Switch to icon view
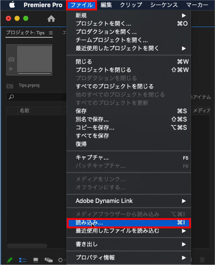This screenshot has width=215, height=265. [36, 260]
